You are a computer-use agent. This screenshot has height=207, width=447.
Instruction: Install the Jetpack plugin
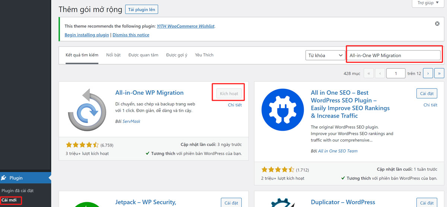[231, 203]
